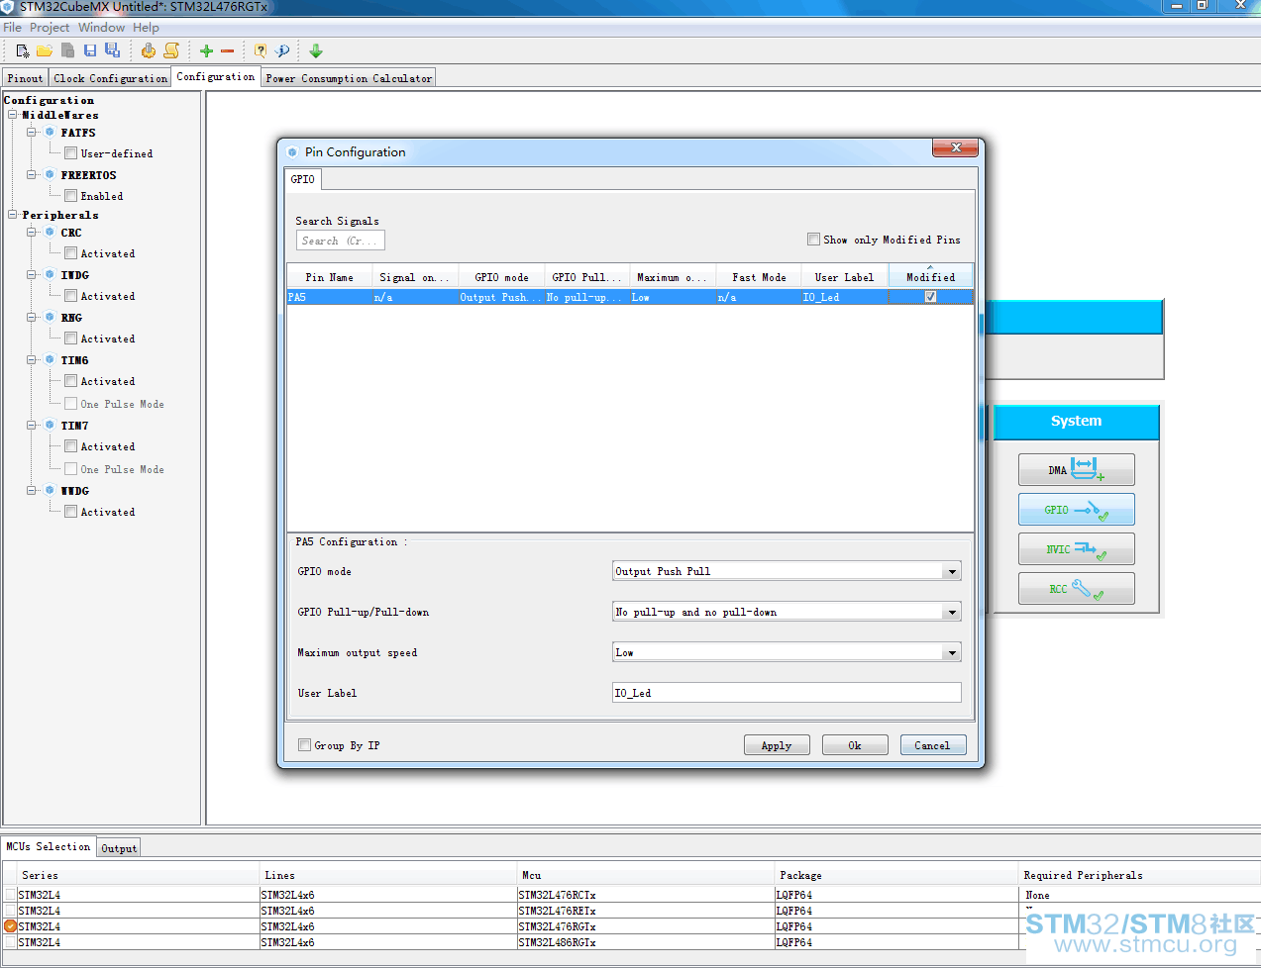Open the GPIO Pull-up/Pull-down dropdown
This screenshot has width=1261, height=969.
pyautogui.click(x=952, y=612)
